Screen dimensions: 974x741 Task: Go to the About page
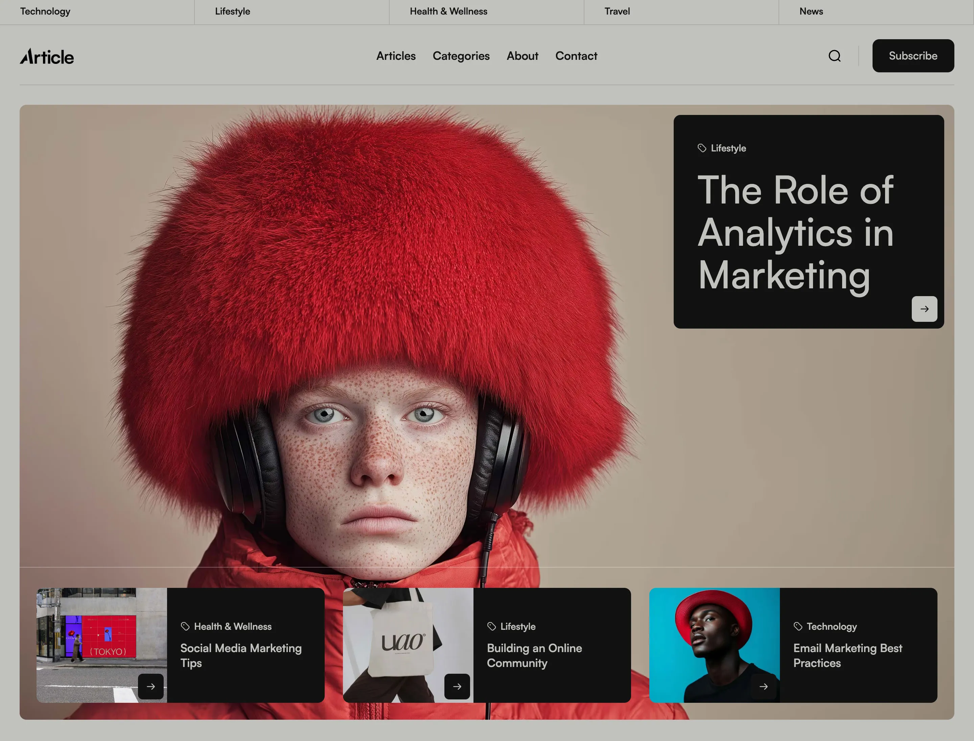(522, 56)
